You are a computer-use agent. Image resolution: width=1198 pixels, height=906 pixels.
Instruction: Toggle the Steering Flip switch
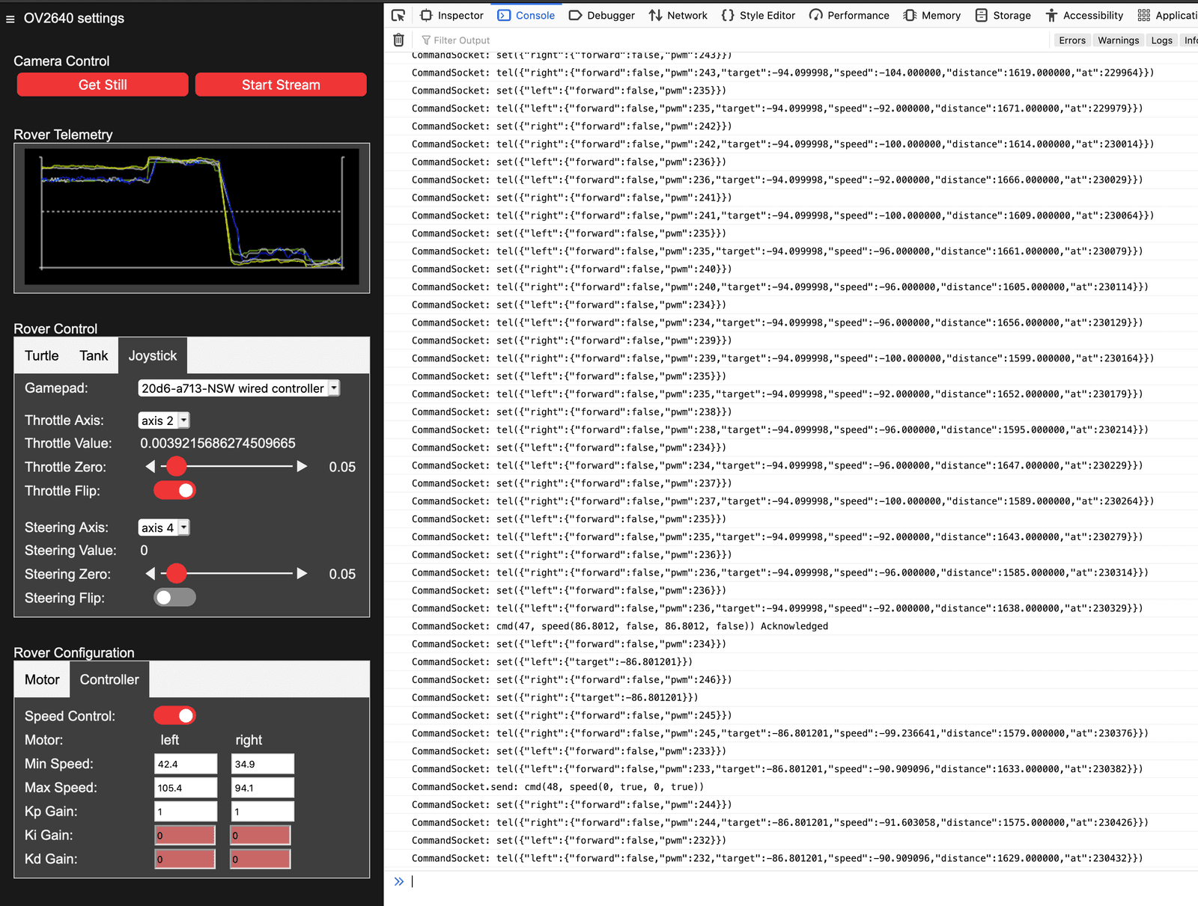click(174, 598)
